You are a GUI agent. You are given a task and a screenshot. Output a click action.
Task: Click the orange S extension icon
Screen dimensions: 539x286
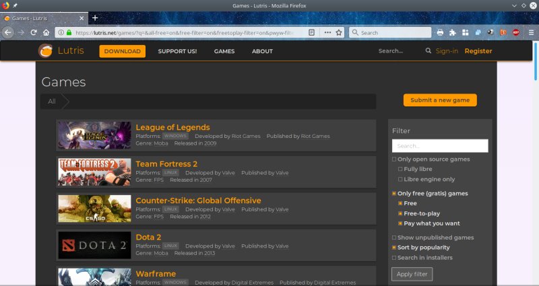tap(503, 32)
